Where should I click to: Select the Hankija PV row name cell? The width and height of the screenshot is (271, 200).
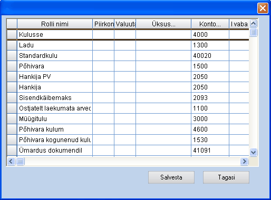(x=55, y=77)
